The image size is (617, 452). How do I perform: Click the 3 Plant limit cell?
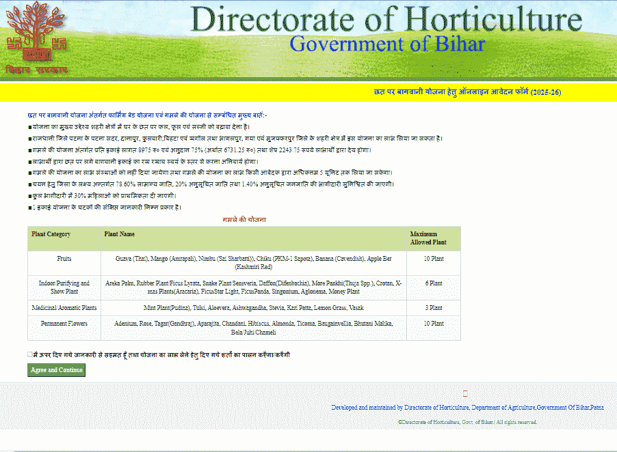433,308
